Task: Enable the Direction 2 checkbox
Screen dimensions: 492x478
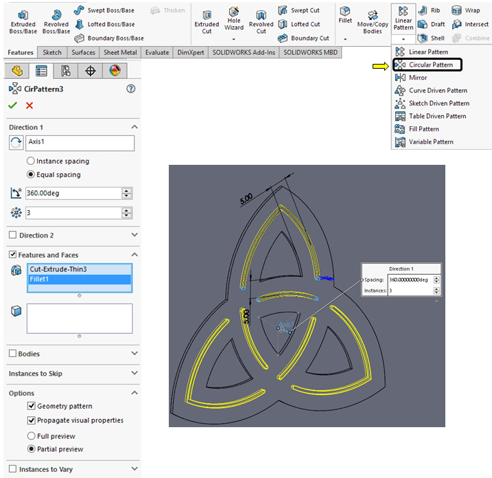Action: (13, 236)
